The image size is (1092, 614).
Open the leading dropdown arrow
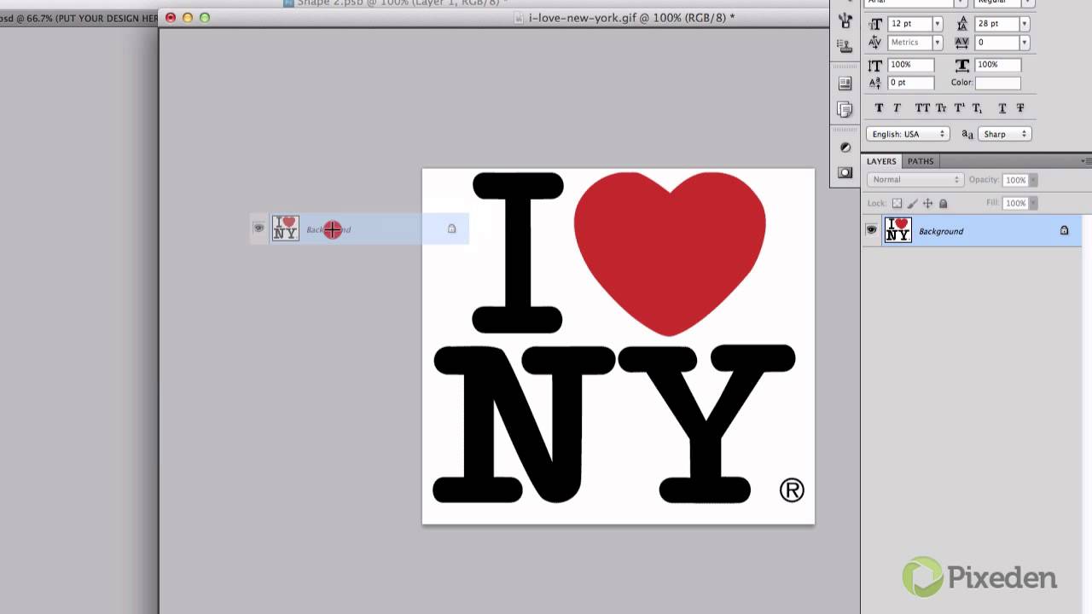pyautogui.click(x=1025, y=24)
